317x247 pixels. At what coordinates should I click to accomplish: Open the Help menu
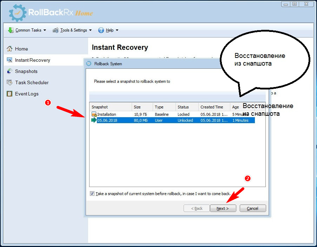point(108,30)
